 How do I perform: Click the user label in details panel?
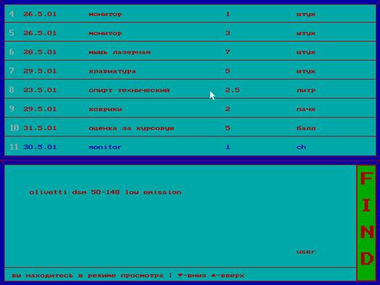point(305,252)
